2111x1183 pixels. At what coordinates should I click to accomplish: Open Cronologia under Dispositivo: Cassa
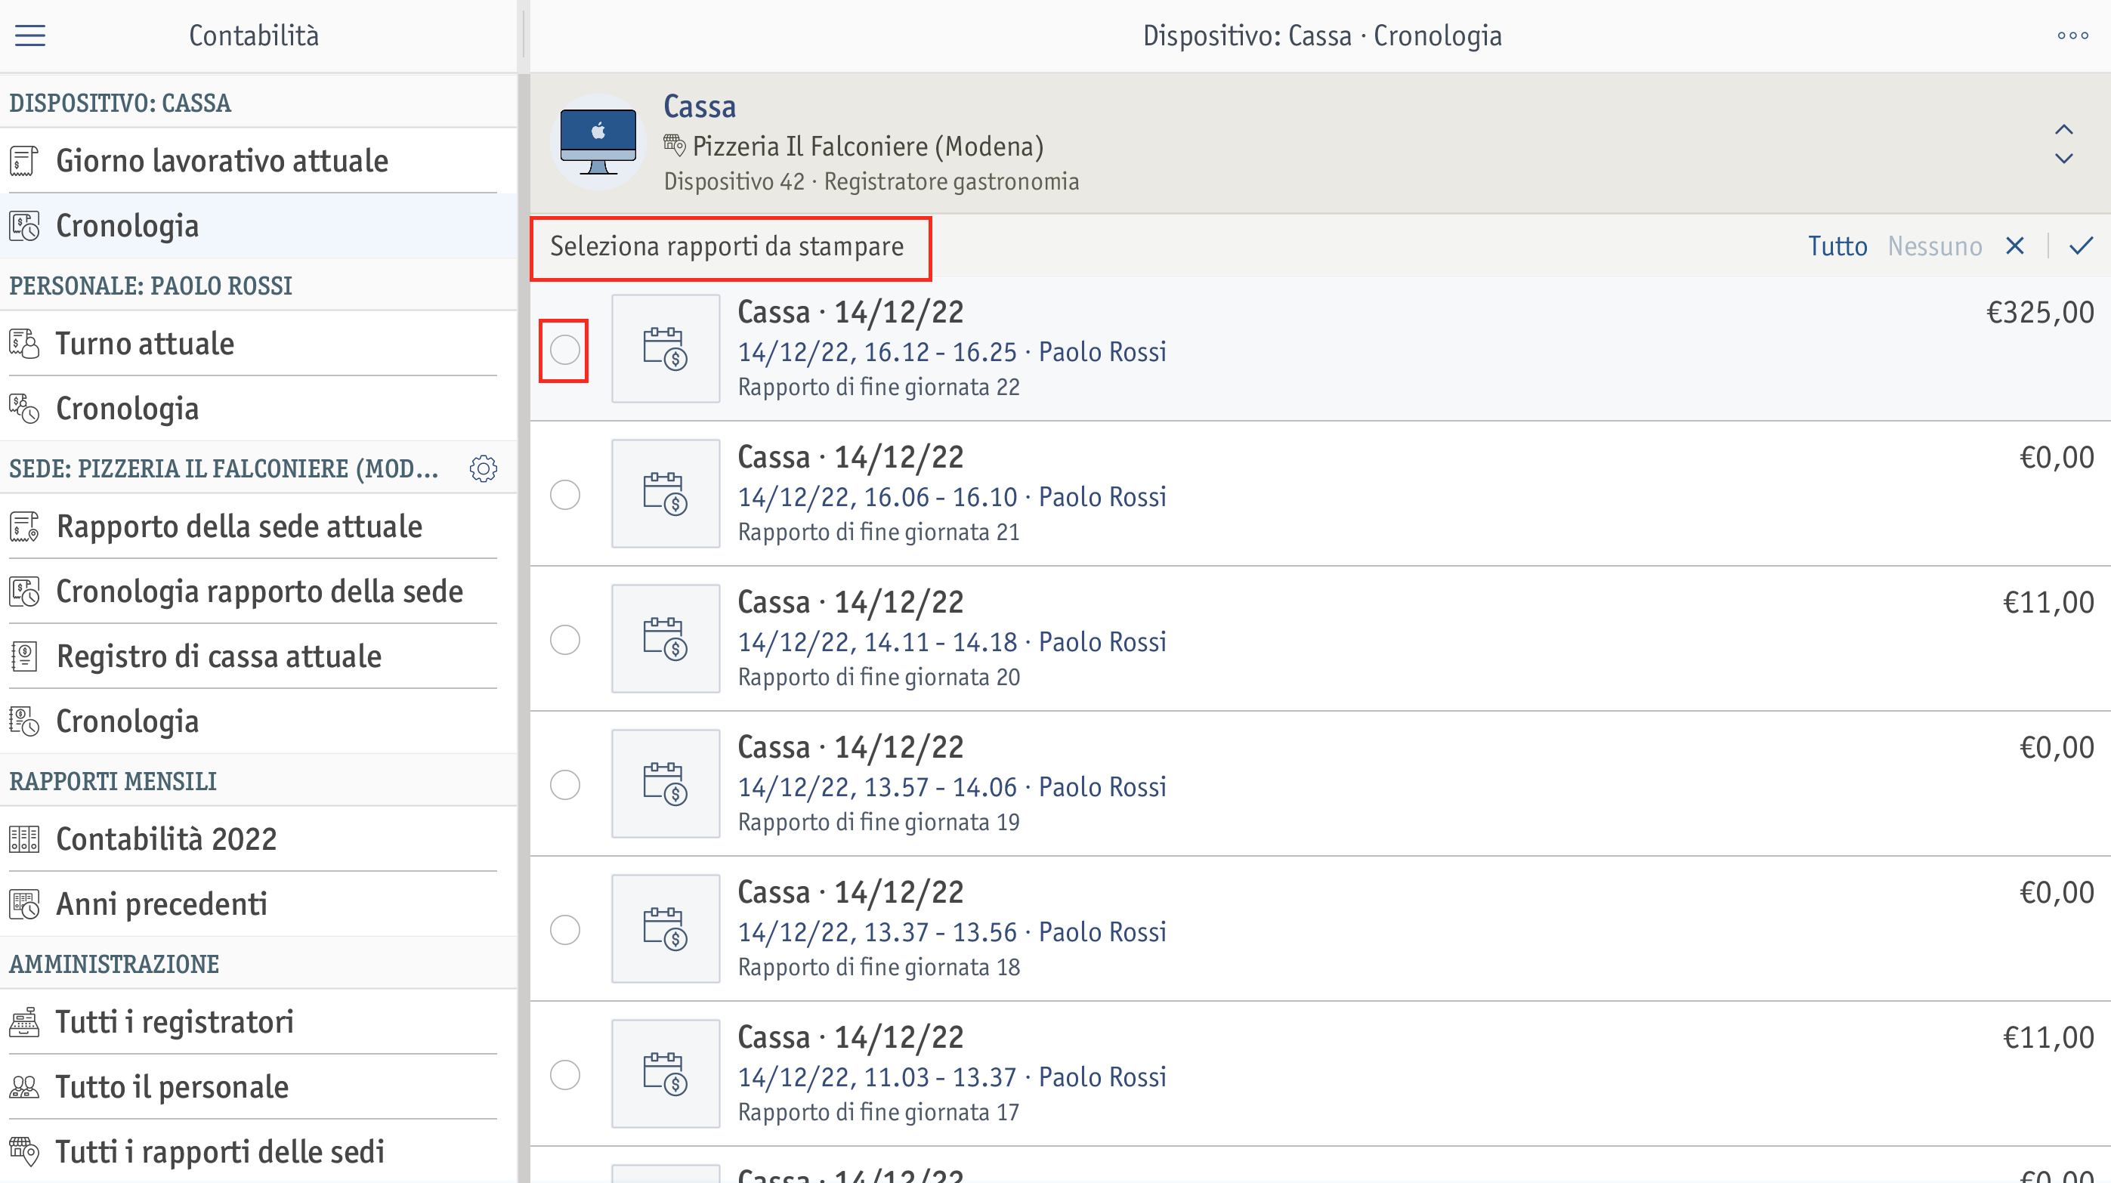tap(258, 226)
